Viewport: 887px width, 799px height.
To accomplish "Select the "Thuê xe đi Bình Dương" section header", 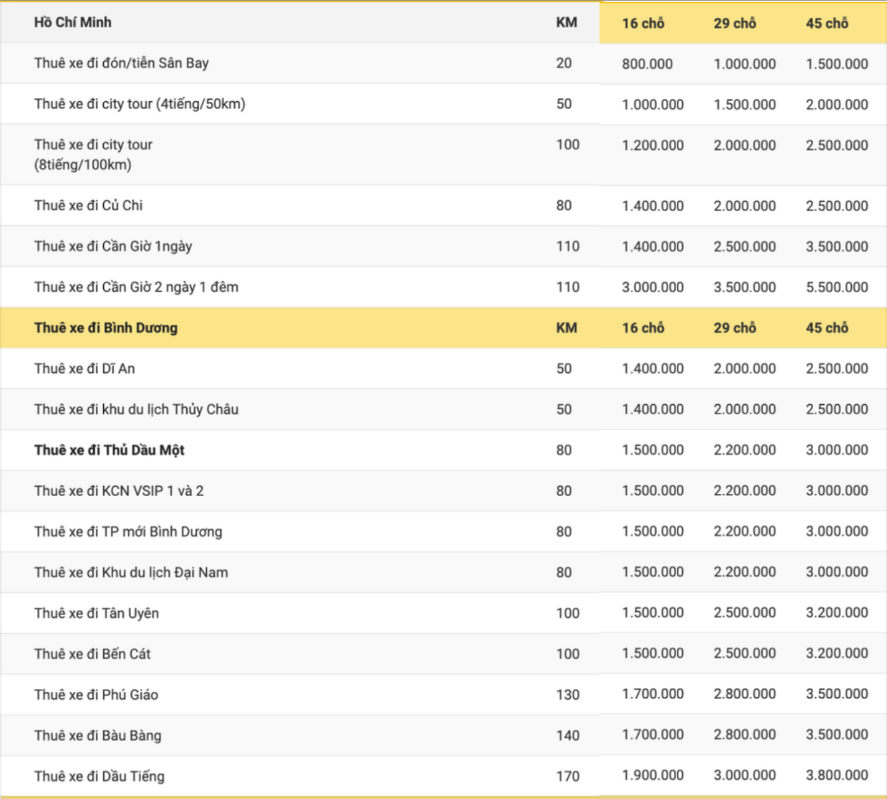I will click(106, 328).
